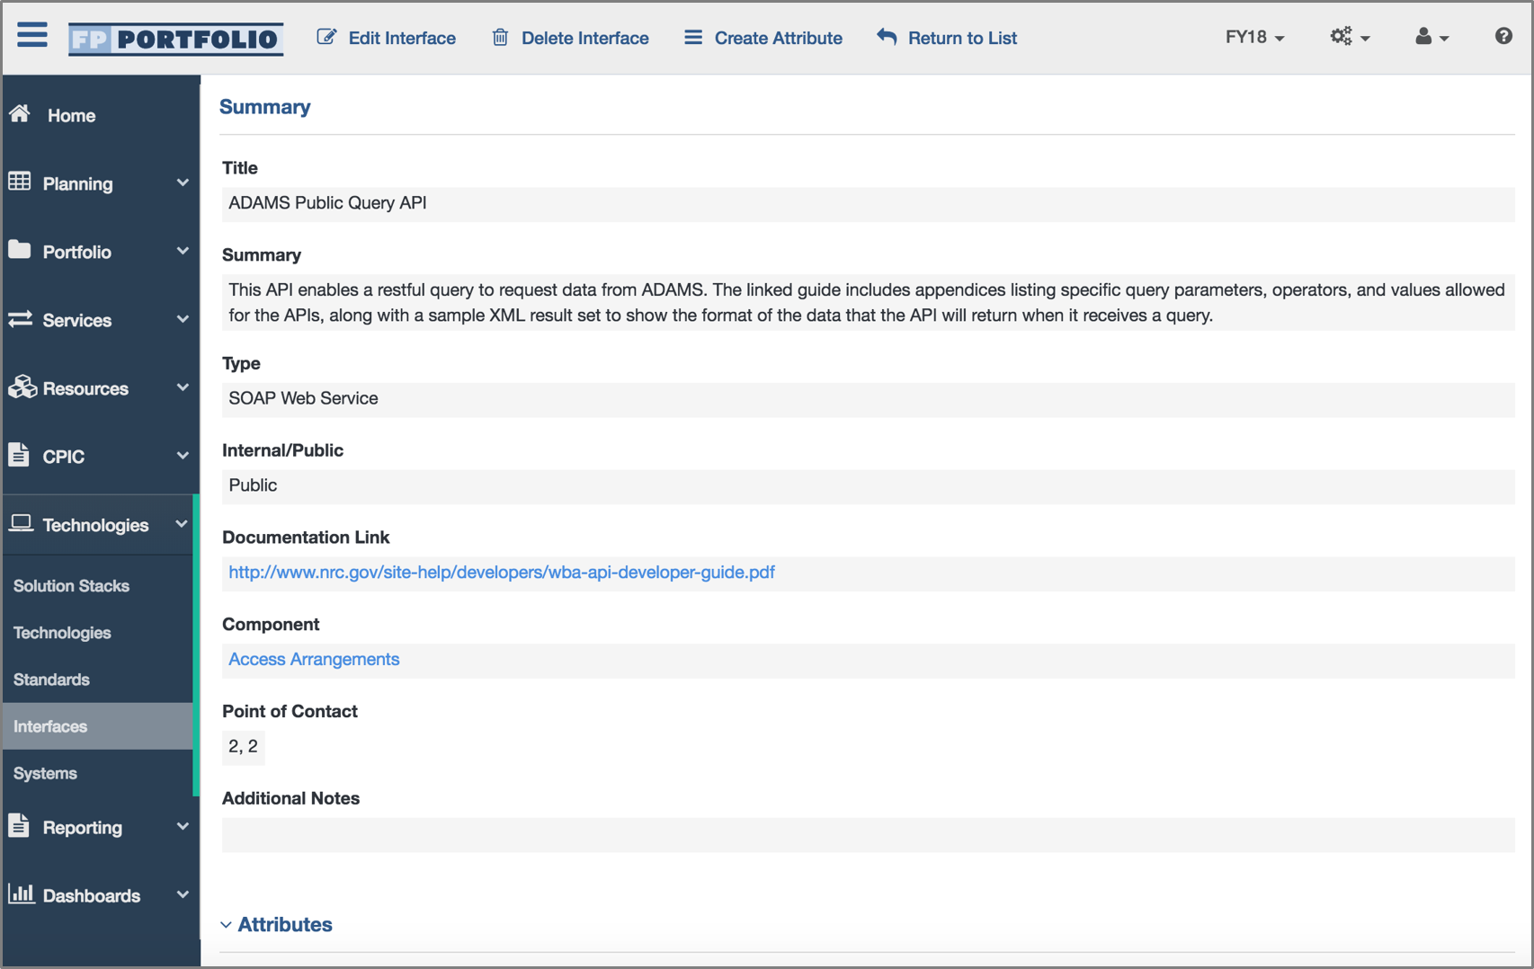Click the Return to List arrow icon
The height and width of the screenshot is (969, 1534).
887,37
